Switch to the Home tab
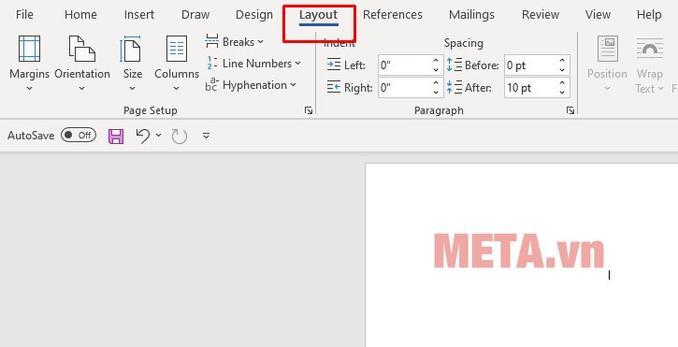 [80, 15]
